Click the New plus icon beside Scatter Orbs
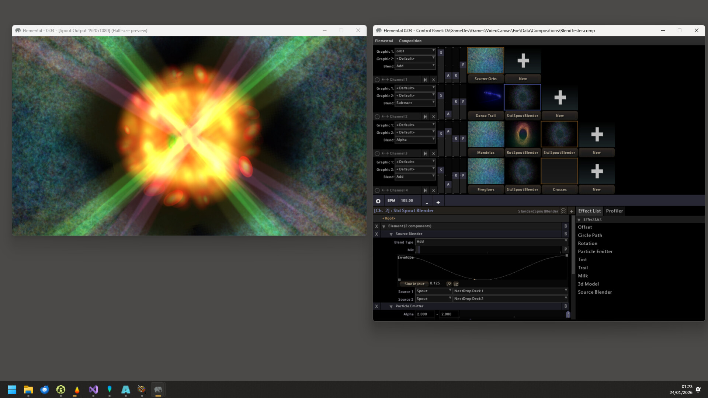 [523, 60]
